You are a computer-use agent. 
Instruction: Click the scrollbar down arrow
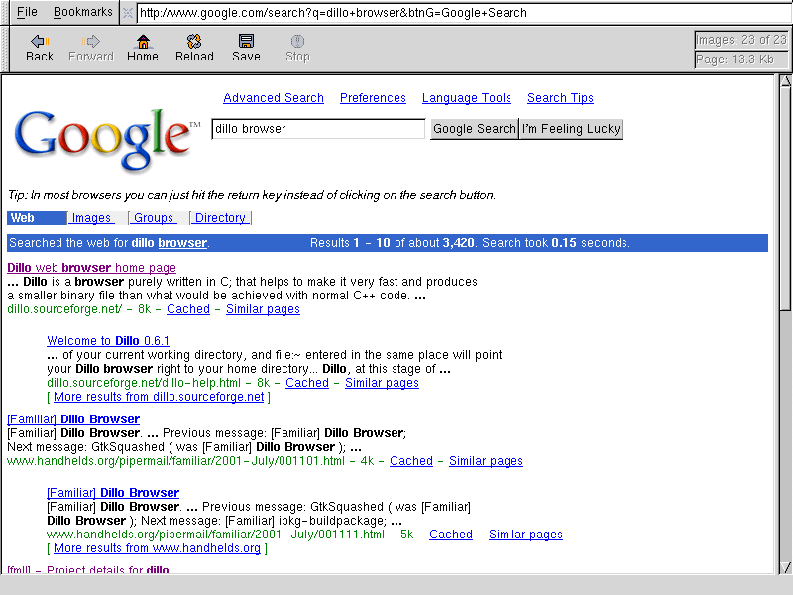(785, 567)
